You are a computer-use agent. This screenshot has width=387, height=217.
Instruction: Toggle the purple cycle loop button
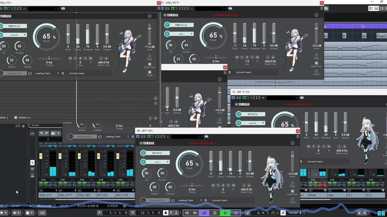pyautogui.click(x=204, y=213)
